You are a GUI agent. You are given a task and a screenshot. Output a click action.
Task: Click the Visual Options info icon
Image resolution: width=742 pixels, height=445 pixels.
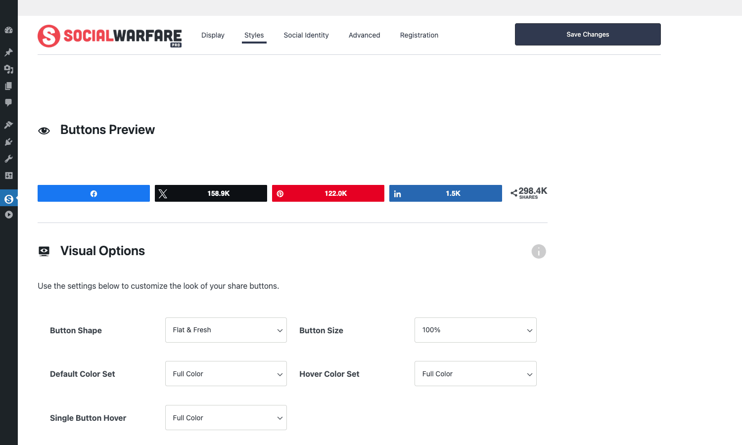(539, 251)
